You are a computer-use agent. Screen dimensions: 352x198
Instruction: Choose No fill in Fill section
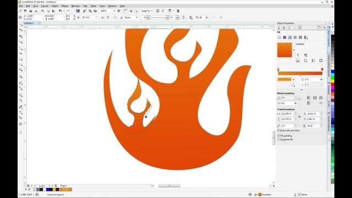(279, 37)
